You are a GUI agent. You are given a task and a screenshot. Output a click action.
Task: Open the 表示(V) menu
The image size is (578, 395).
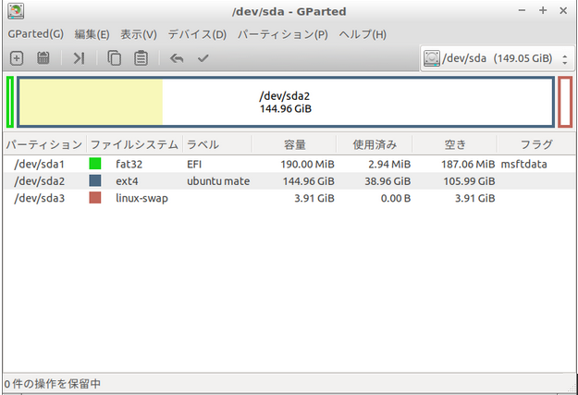[139, 34]
